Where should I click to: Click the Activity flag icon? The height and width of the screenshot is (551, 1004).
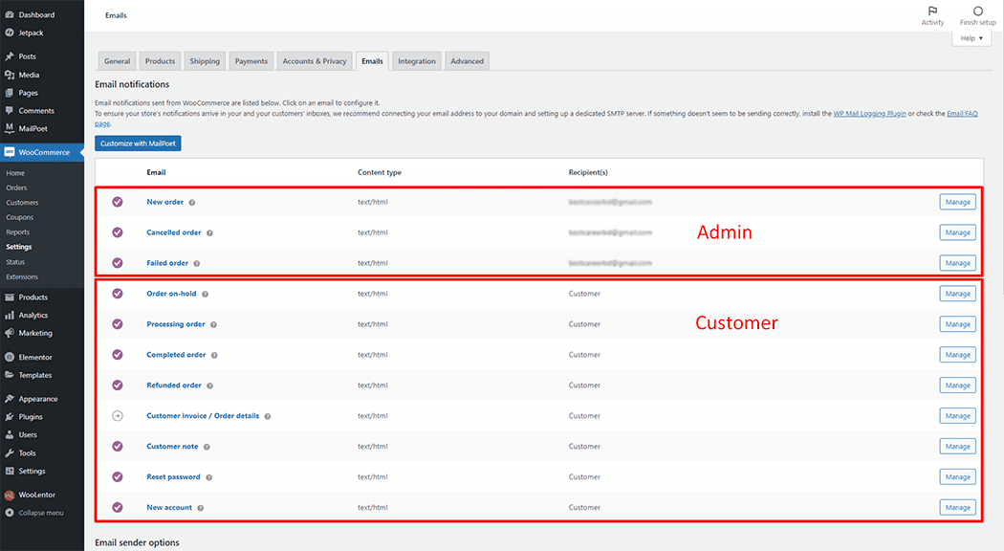(x=932, y=11)
